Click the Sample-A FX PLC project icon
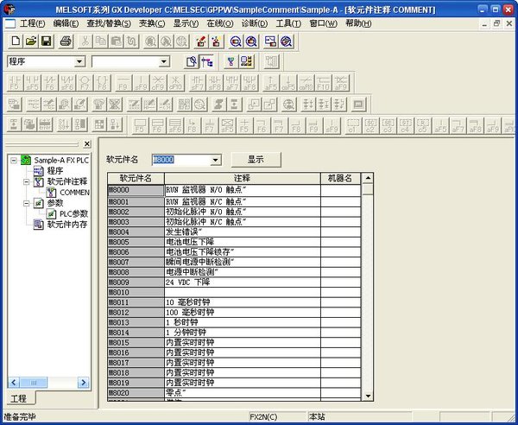 [26, 161]
